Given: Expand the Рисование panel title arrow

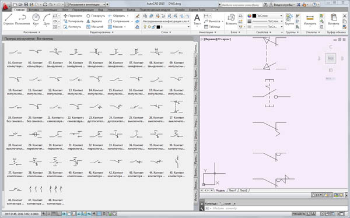Looking at the screenshot, I should pos(39,33).
